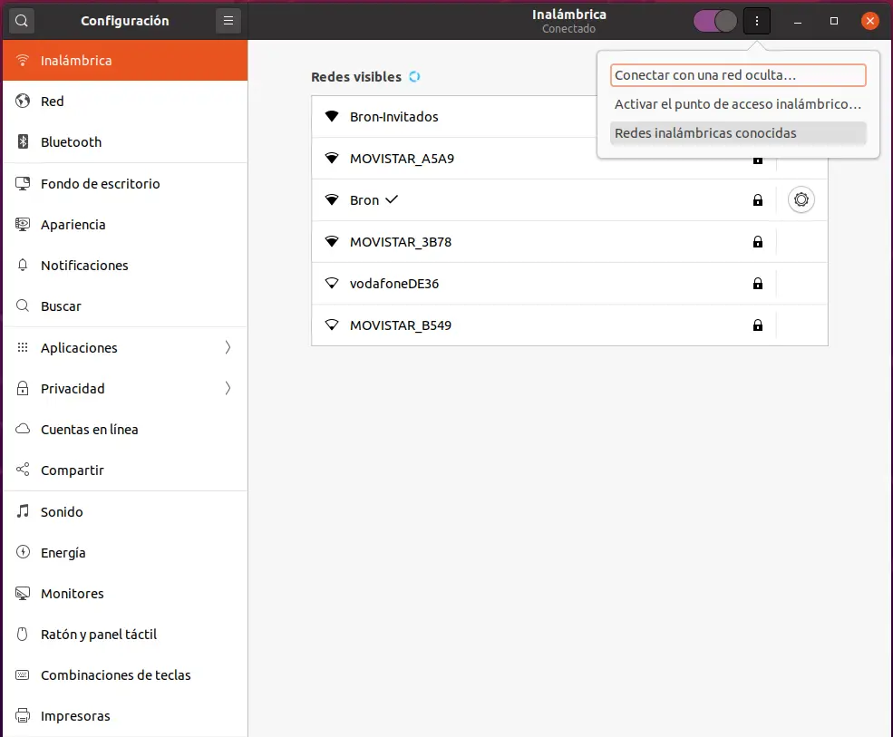The width and height of the screenshot is (893, 737).
Task: Open the Sonido settings panel
Action: click(125, 512)
